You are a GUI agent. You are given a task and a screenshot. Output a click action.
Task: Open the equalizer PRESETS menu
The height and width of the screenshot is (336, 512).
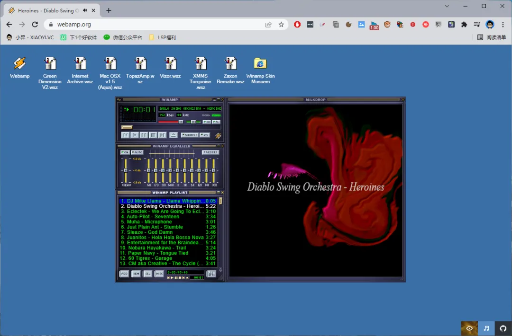(210, 152)
